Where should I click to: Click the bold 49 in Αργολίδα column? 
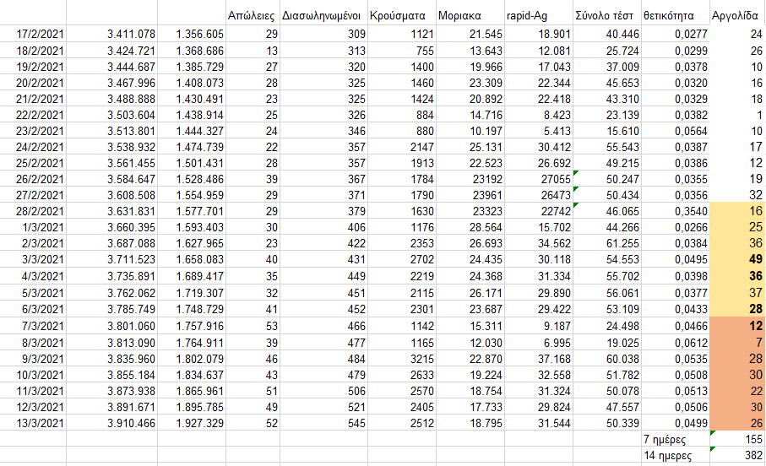coord(736,261)
